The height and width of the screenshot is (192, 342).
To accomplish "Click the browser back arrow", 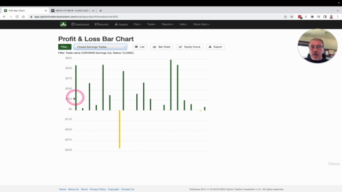I will pos(4,17).
